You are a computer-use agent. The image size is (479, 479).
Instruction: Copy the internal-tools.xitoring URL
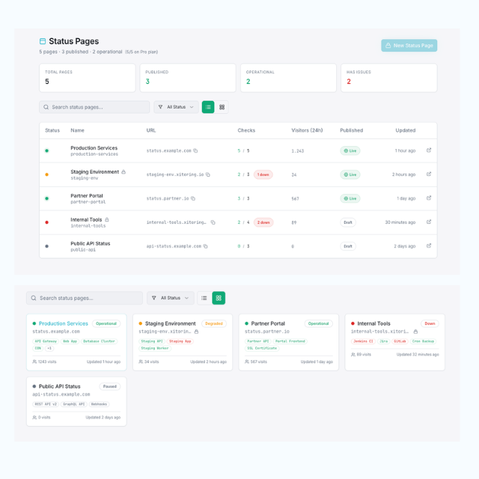pyautogui.click(x=213, y=222)
